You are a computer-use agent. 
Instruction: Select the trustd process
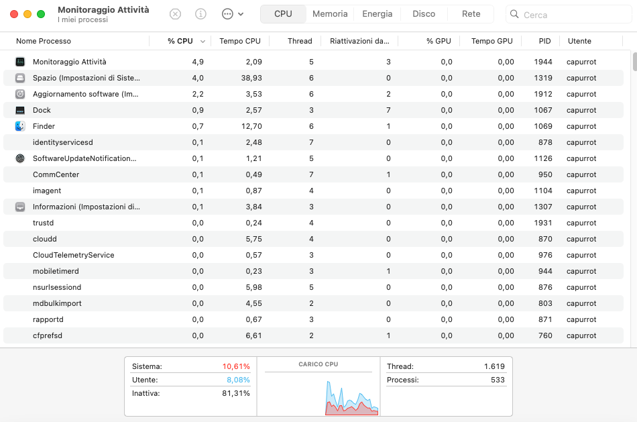point(313,223)
